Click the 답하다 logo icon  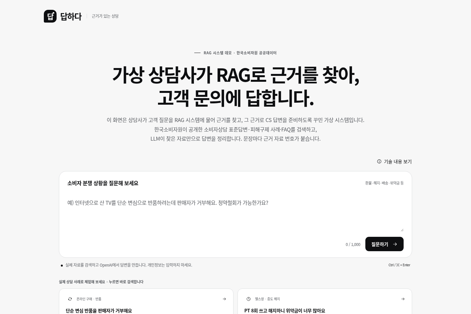[50, 16]
